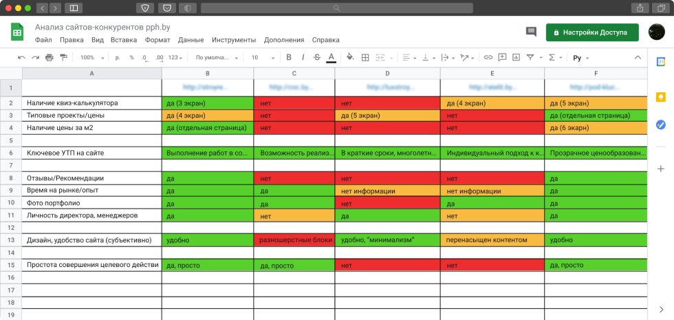Click the merge cells icon

380,58
